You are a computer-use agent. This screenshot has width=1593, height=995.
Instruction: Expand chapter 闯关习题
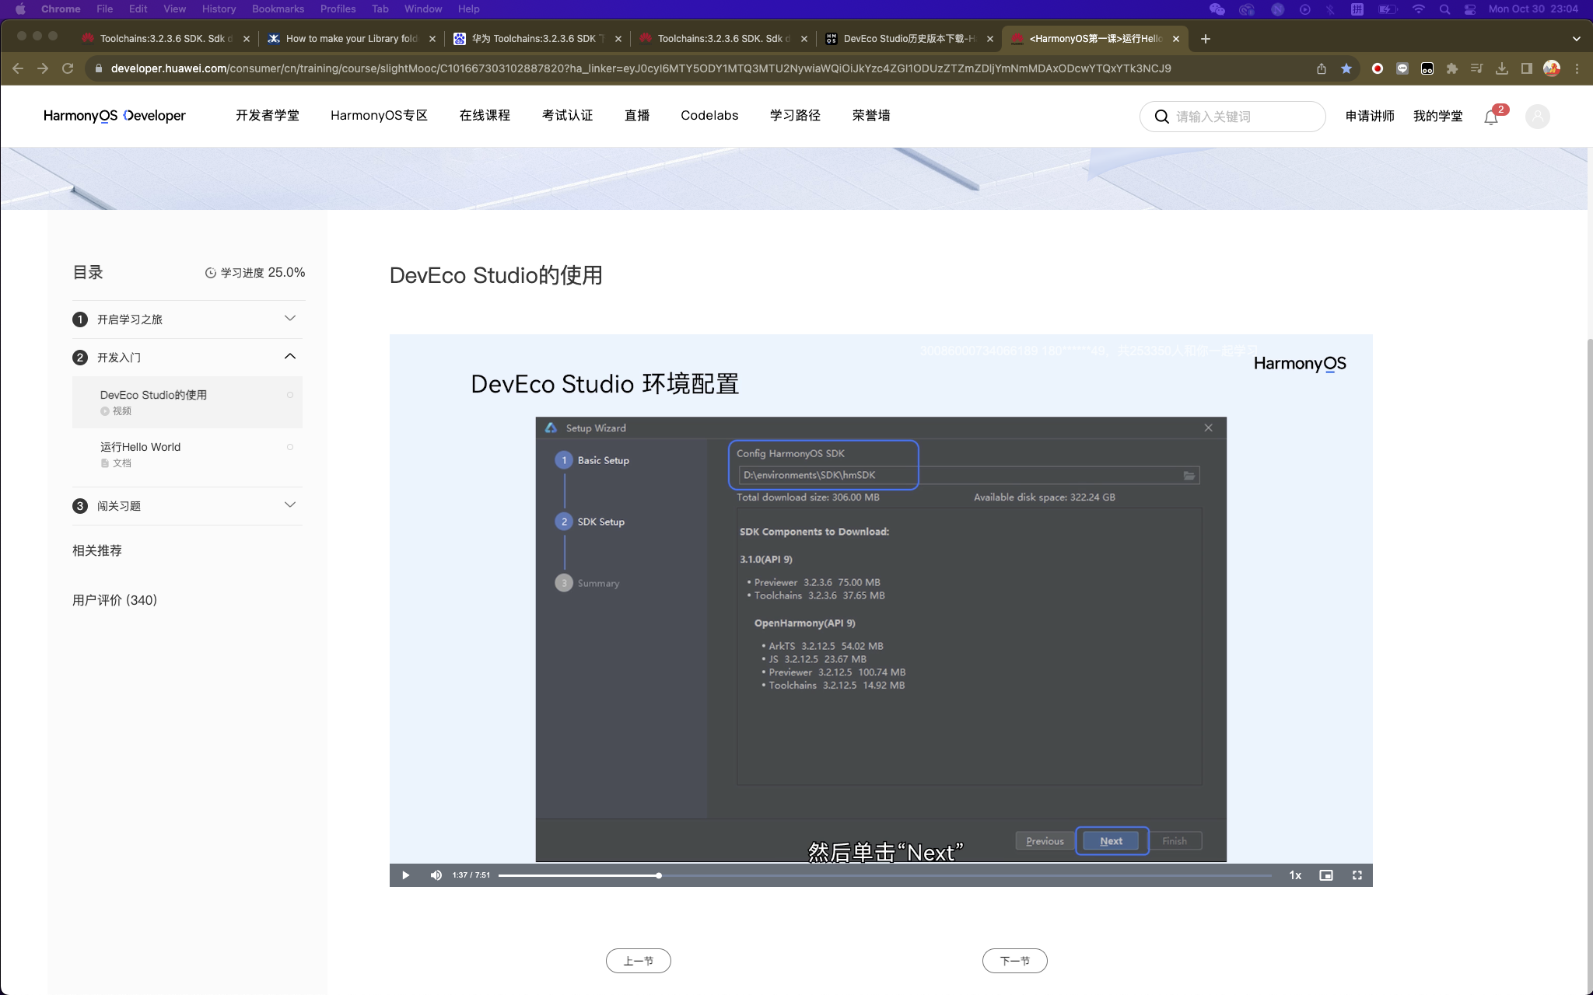pos(187,506)
